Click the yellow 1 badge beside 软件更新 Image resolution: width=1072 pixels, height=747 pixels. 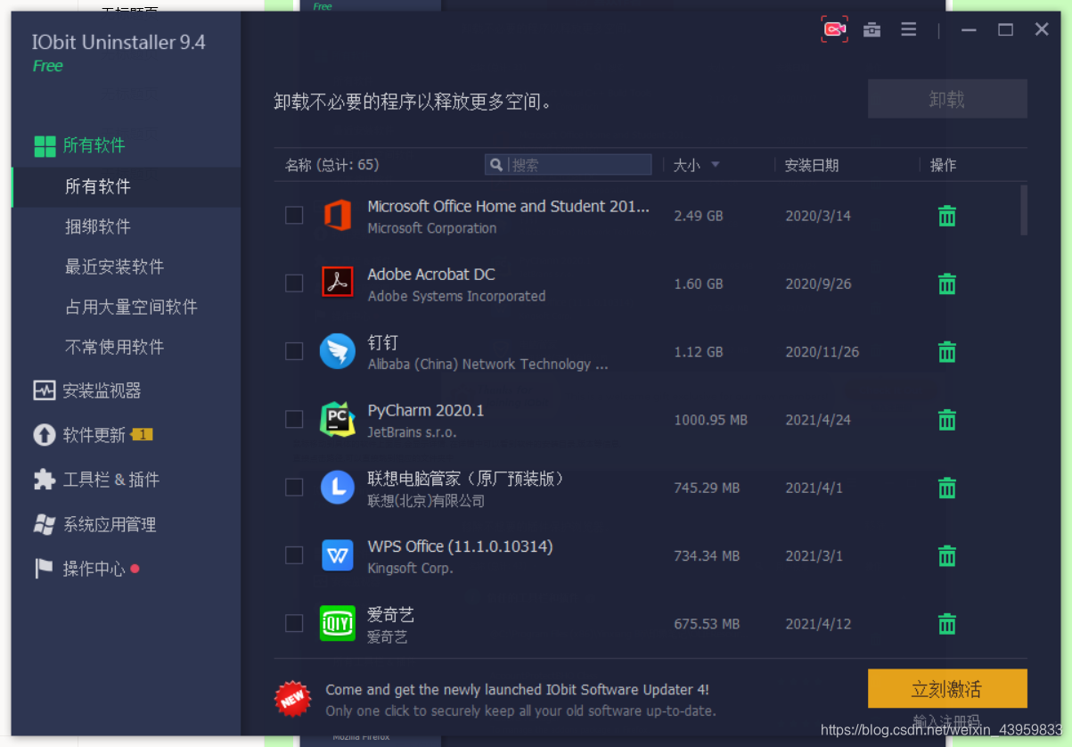coord(142,435)
